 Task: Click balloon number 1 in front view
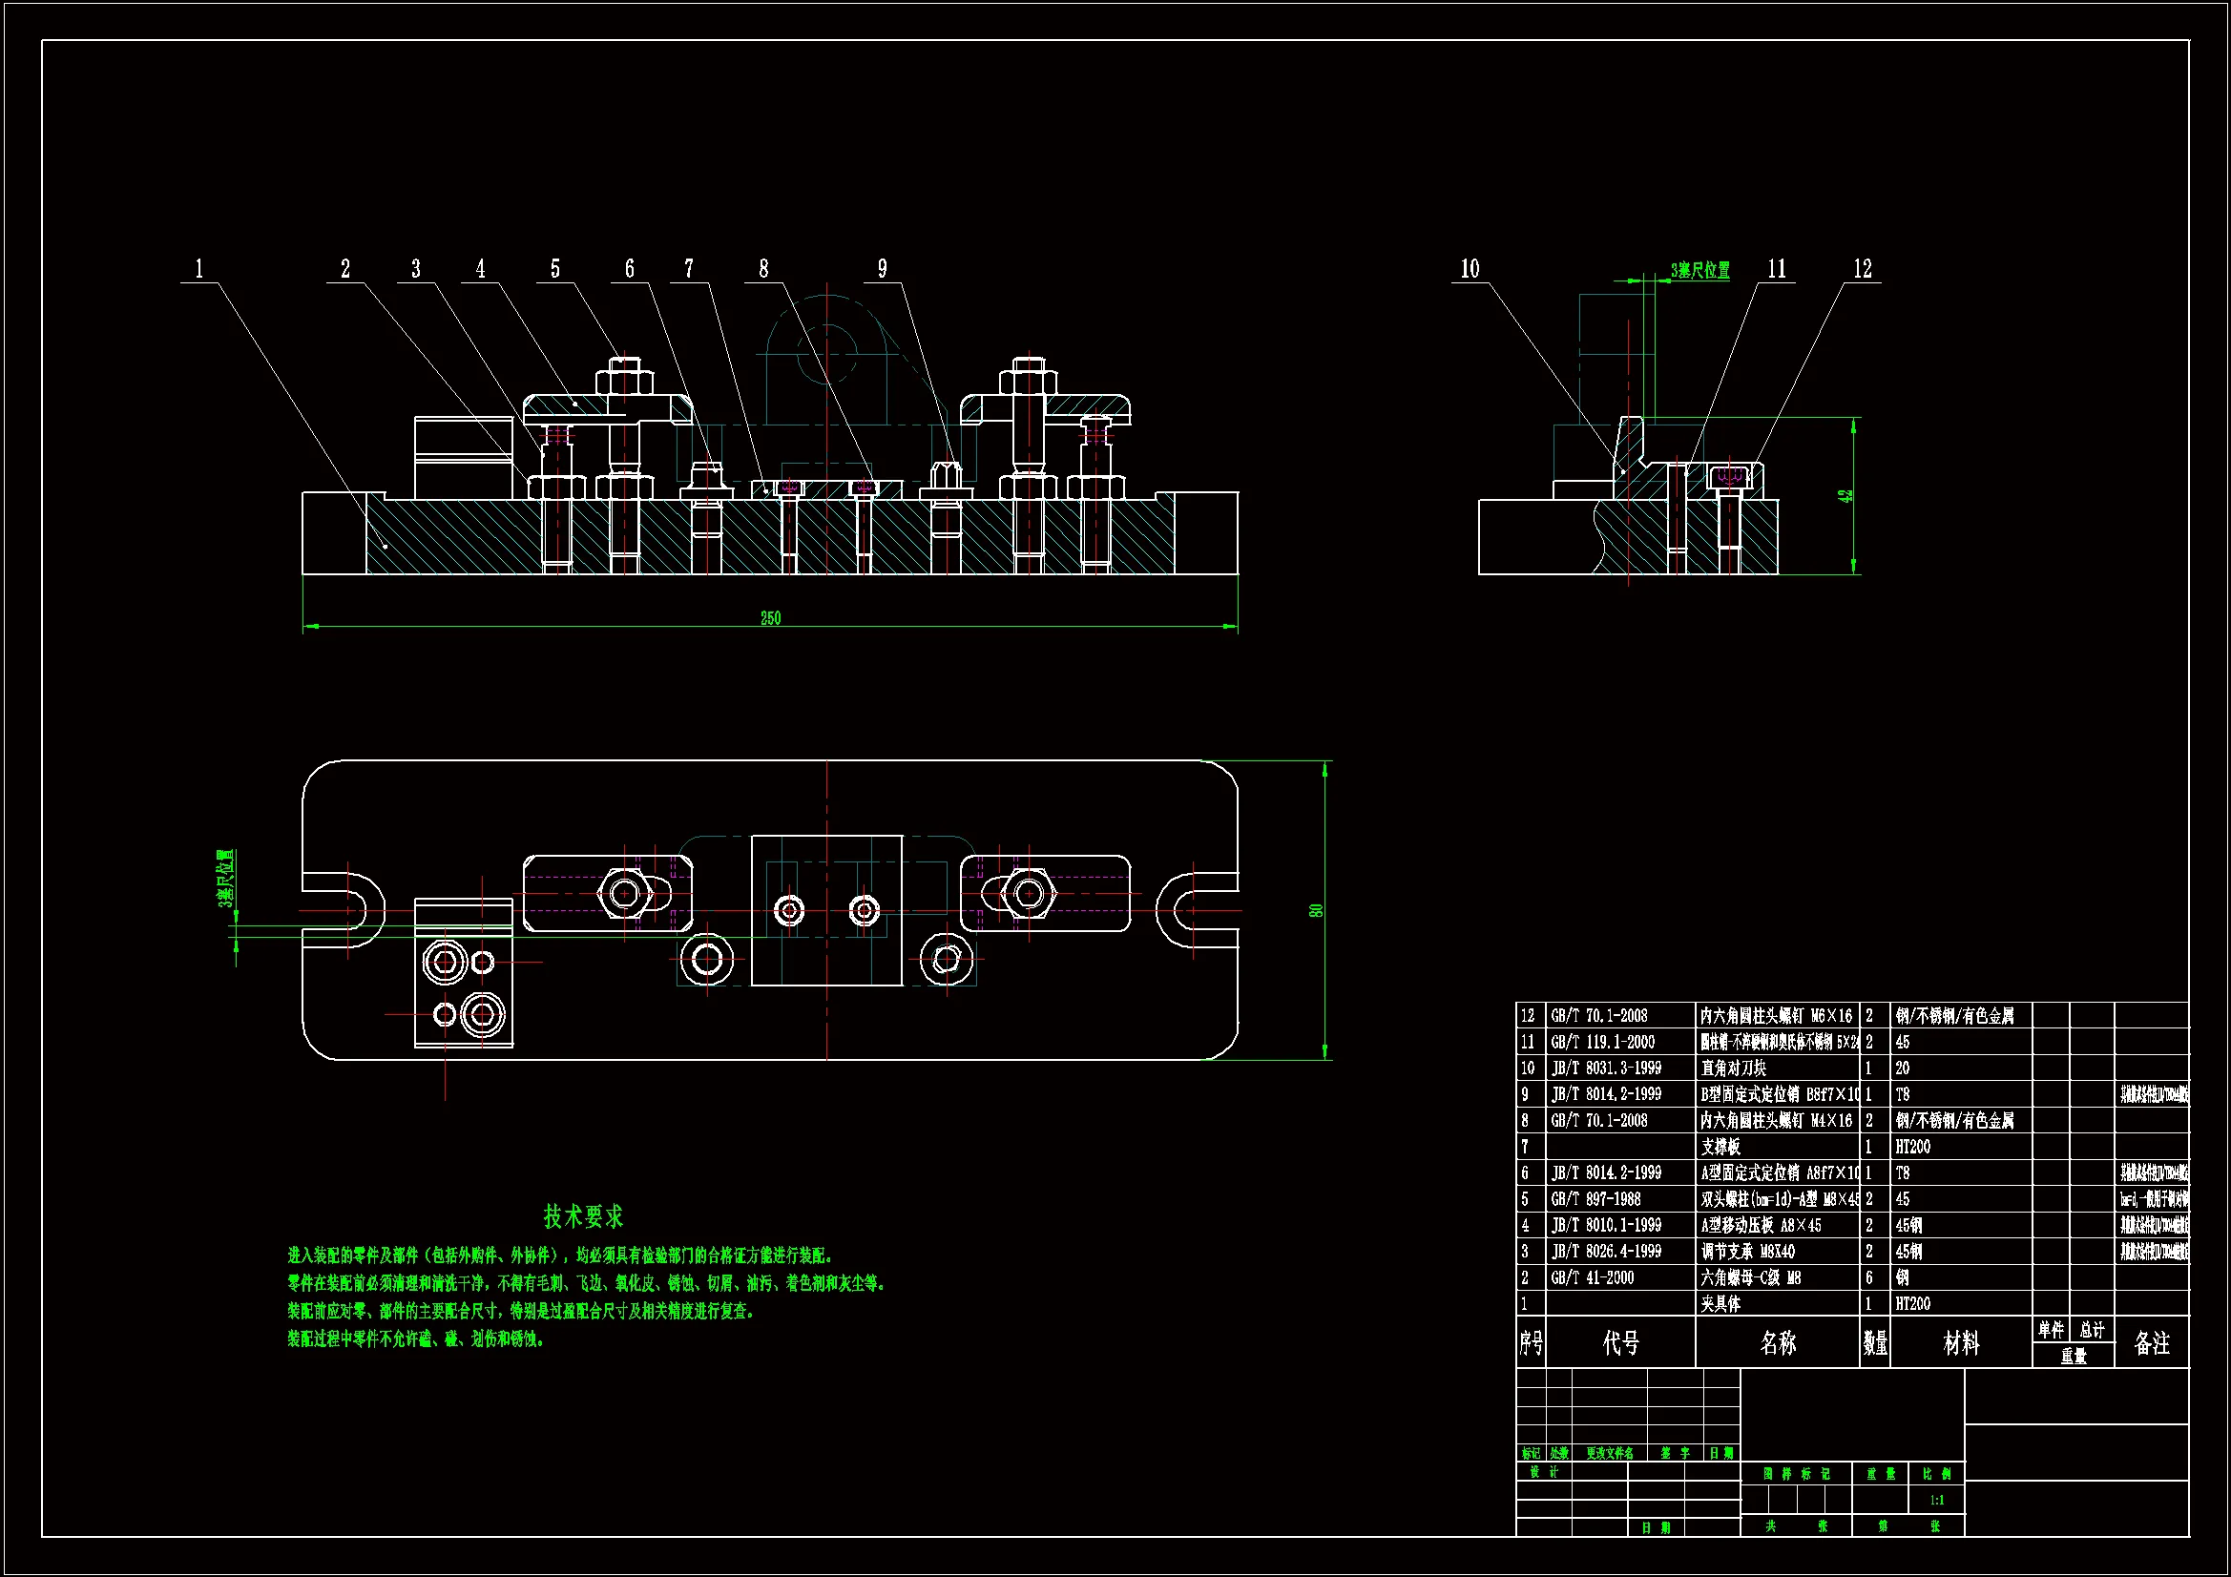[x=199, y=269]
